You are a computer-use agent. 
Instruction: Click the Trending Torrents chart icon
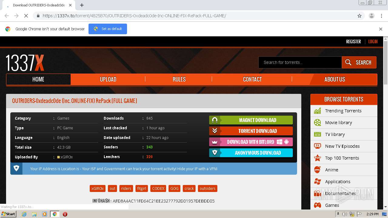click(x=317, y=111)
